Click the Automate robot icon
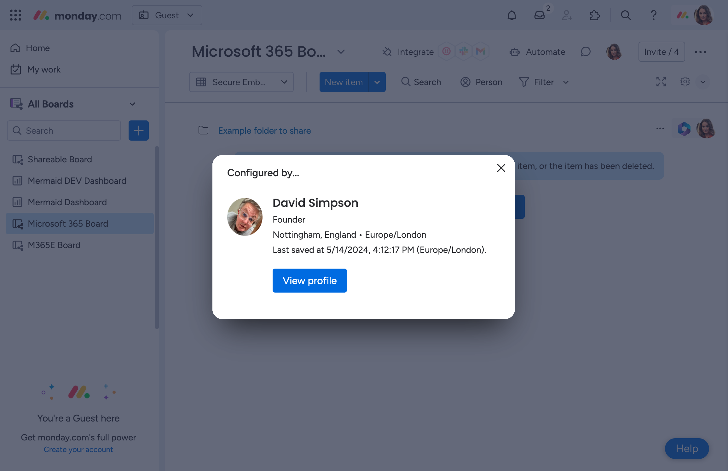 [514, 52]
